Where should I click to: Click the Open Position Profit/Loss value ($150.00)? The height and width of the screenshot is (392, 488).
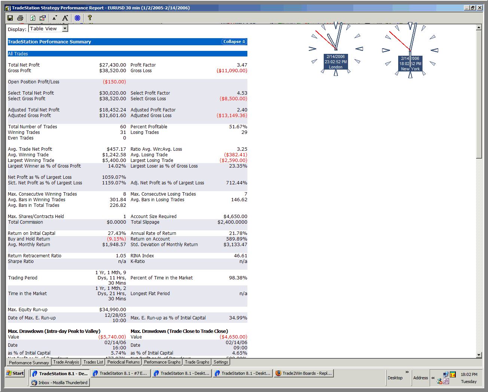point(115,82)
